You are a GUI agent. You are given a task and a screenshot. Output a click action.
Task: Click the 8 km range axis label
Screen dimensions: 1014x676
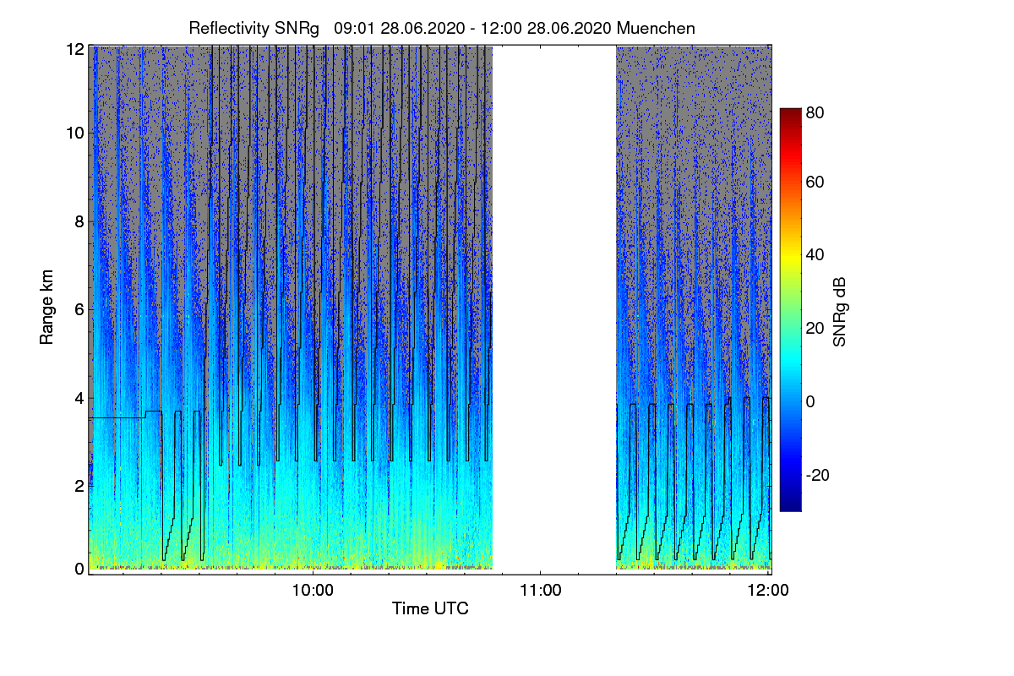pos(79,222)
